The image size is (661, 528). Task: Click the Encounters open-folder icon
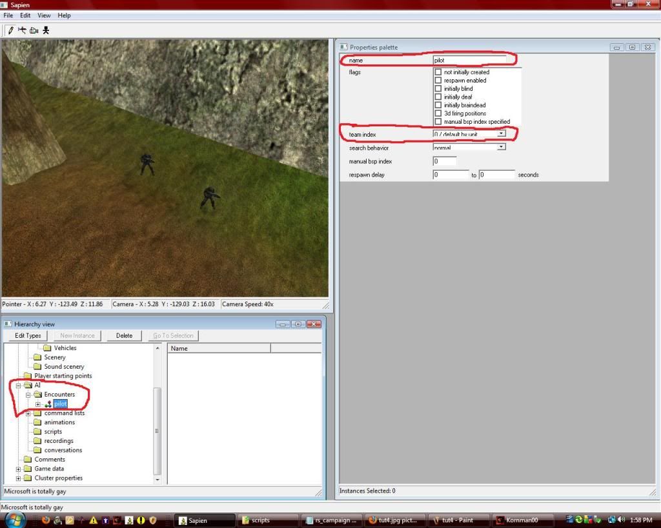coord(37,394)
